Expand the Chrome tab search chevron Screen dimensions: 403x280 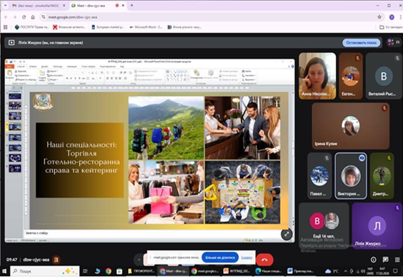[5, 5]
